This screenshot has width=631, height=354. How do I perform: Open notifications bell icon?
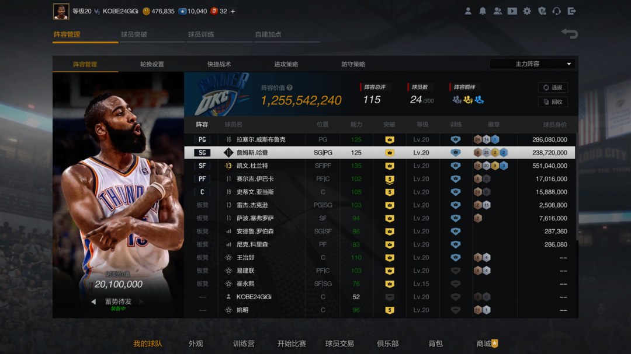point(483,11)
